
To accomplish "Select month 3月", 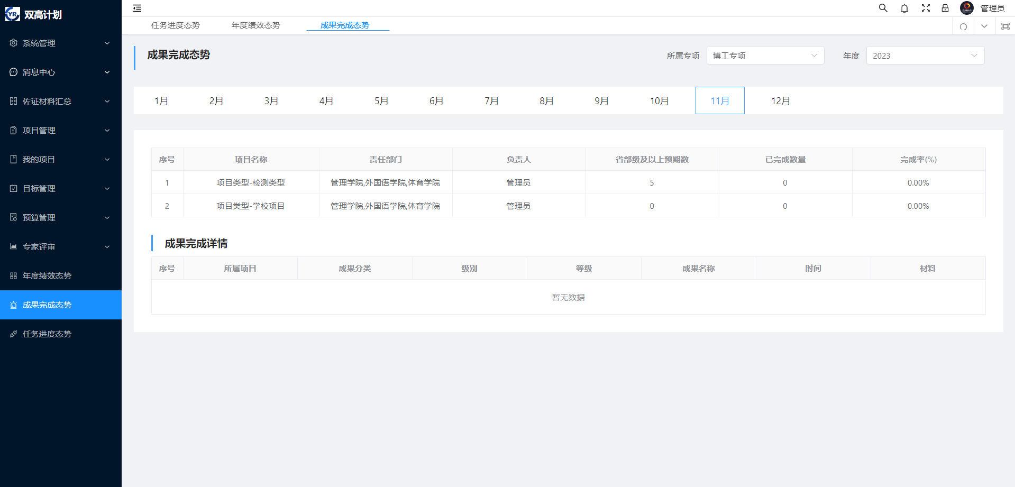I will pyautogui.click(x=271, y=100).
